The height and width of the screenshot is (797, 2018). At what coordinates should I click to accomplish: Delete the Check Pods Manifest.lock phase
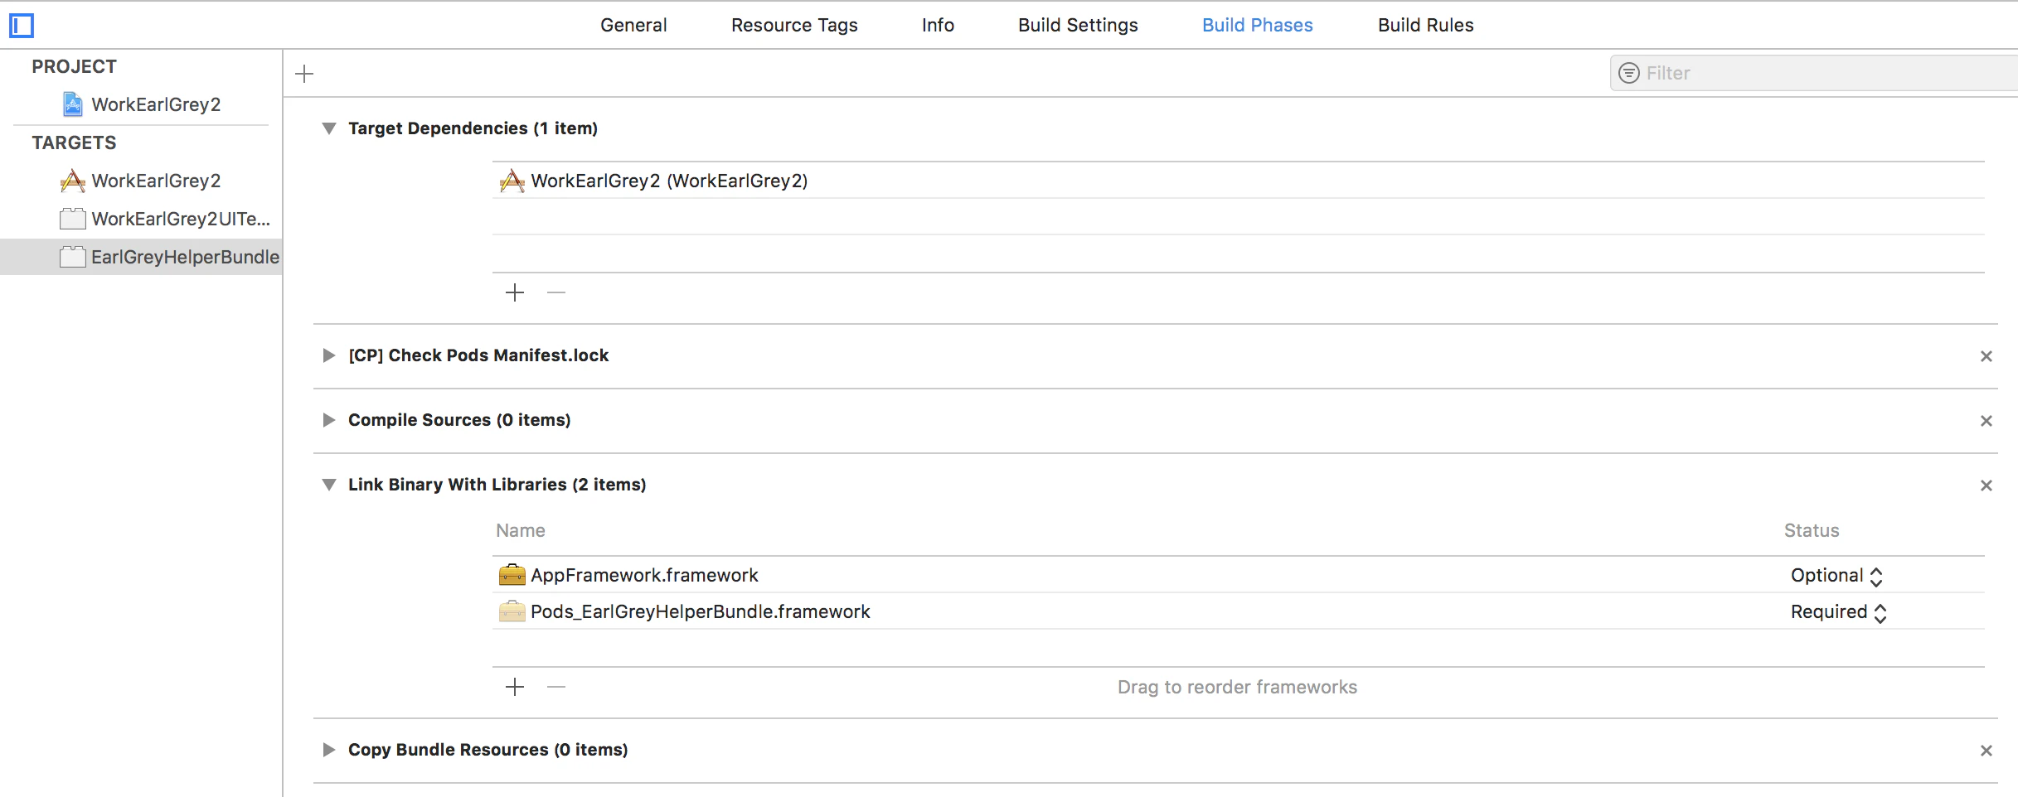click(x=1986, y=356)
